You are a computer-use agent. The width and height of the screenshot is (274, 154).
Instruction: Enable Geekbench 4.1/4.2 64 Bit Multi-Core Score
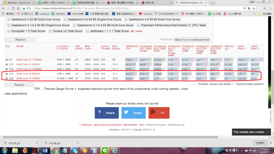75,25
